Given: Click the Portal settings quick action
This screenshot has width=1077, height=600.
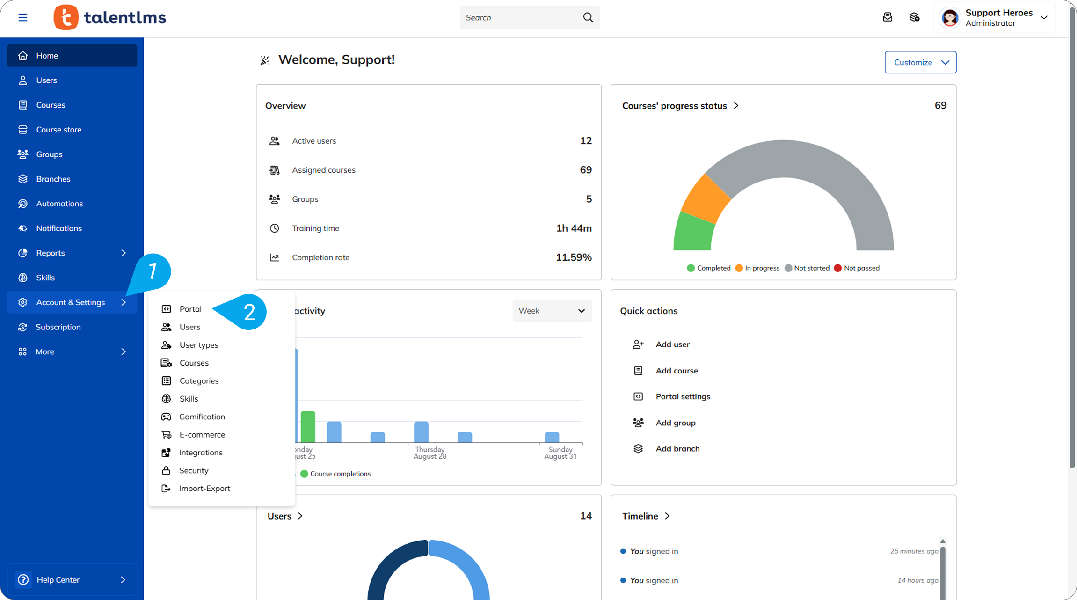Looking at the screenshot, I should point(683,396).
